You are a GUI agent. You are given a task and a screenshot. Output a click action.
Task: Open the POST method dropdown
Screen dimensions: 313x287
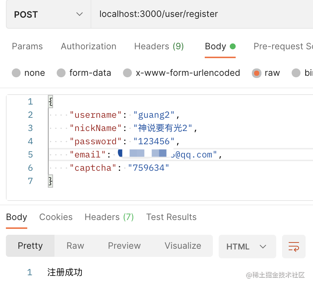(48, 14)
